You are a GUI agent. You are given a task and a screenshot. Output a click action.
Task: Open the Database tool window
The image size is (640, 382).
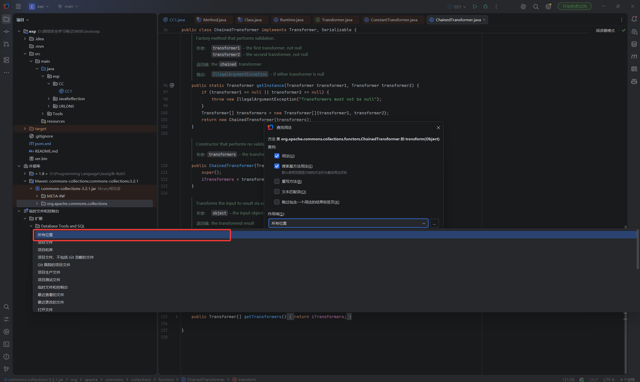coord(634,44)
